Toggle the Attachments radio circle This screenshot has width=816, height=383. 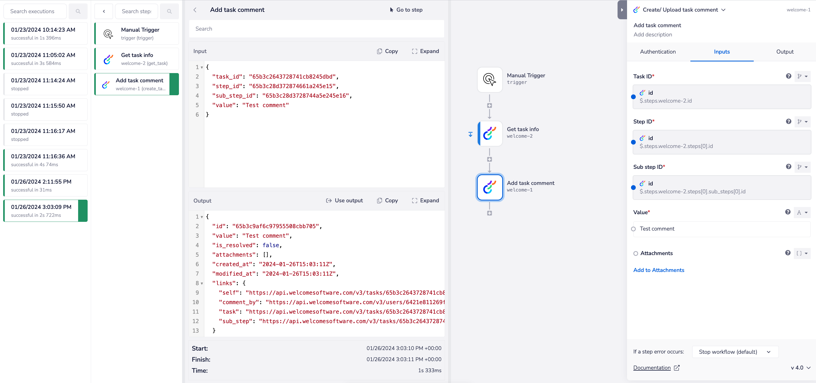pyautogui.click(x=635, y=253)
